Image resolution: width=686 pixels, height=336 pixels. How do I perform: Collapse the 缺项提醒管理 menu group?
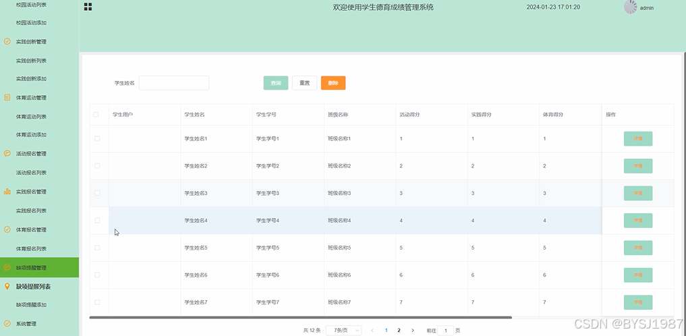tap(39, 267)
